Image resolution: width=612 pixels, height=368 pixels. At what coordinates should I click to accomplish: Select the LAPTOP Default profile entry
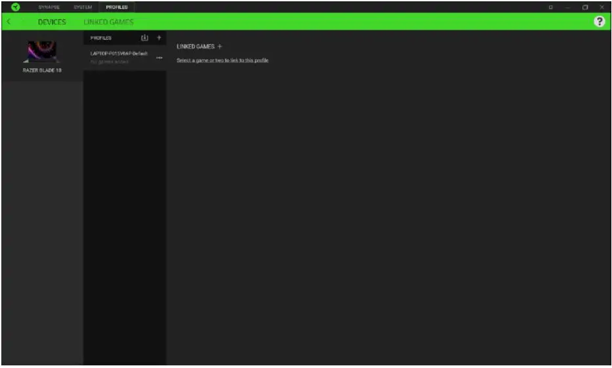pyautogui.click(x=125, y=57)
